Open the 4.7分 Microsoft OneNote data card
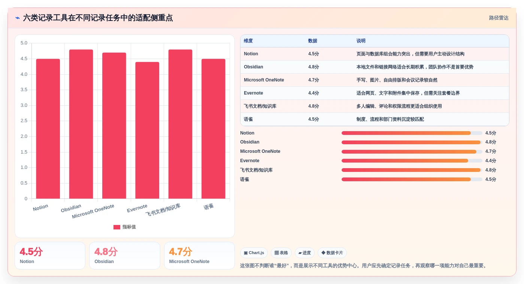Image resolution: width=524 pixels, height=284 pixels. tap(199, 256)
